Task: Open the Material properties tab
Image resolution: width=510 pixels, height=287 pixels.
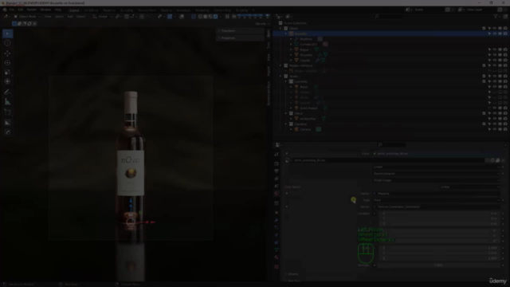Action: (x=277, y=257)
